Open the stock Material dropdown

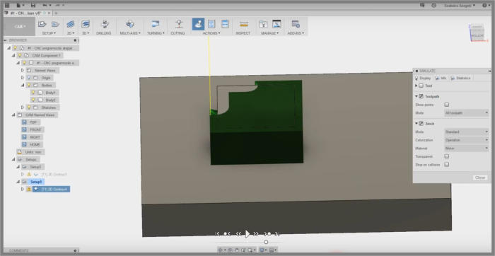point(466,148)
